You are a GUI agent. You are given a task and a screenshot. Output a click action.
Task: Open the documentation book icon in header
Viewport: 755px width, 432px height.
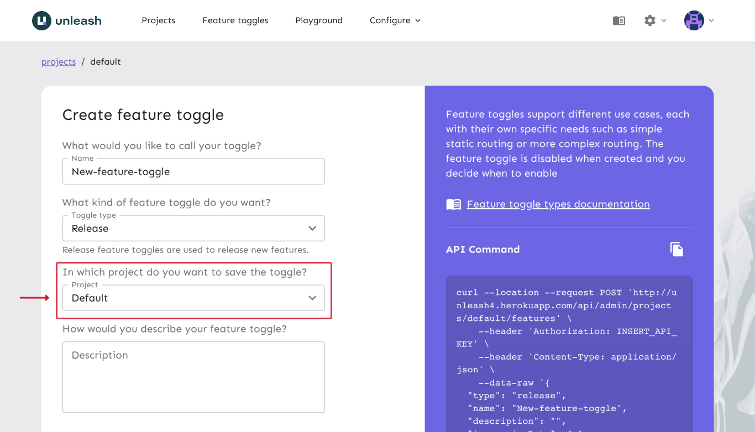pyautogui.click(x=618, y=20)
